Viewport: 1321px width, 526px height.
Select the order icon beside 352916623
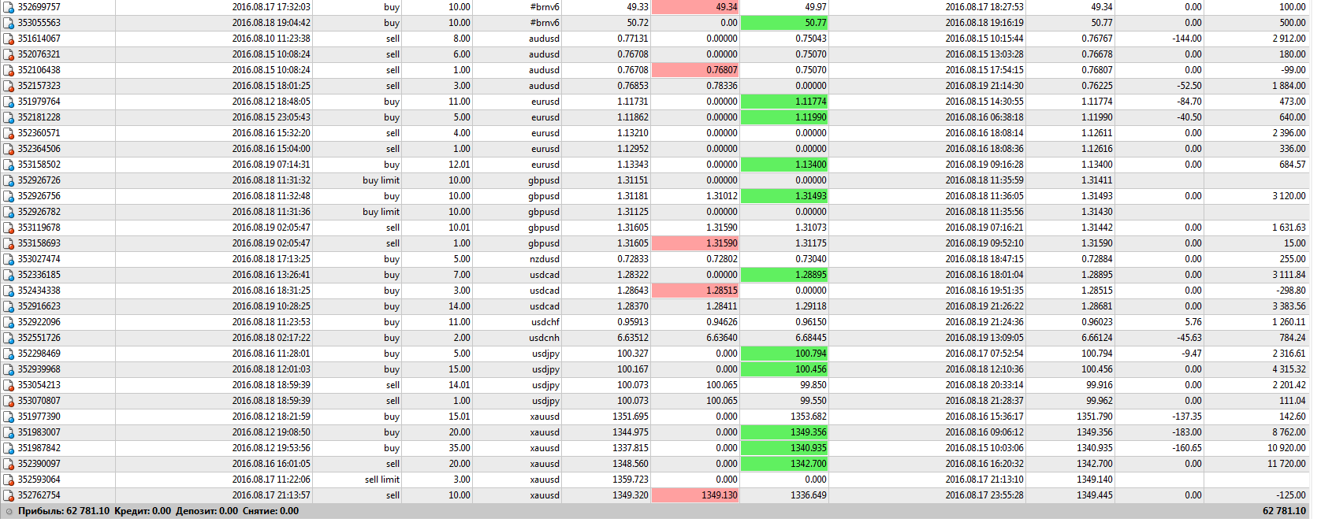[x=9, y=306]
